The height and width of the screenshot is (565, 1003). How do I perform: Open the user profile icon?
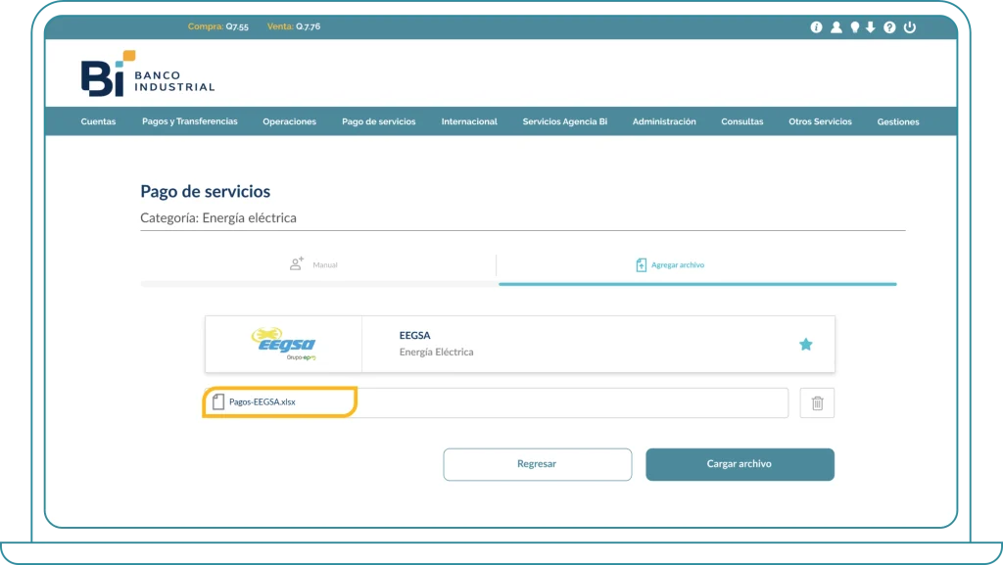coord(836,27)
